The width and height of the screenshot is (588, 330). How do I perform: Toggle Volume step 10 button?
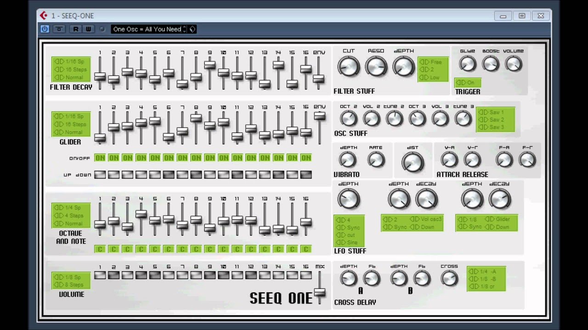pyautogui.click(x=223, y=275)
